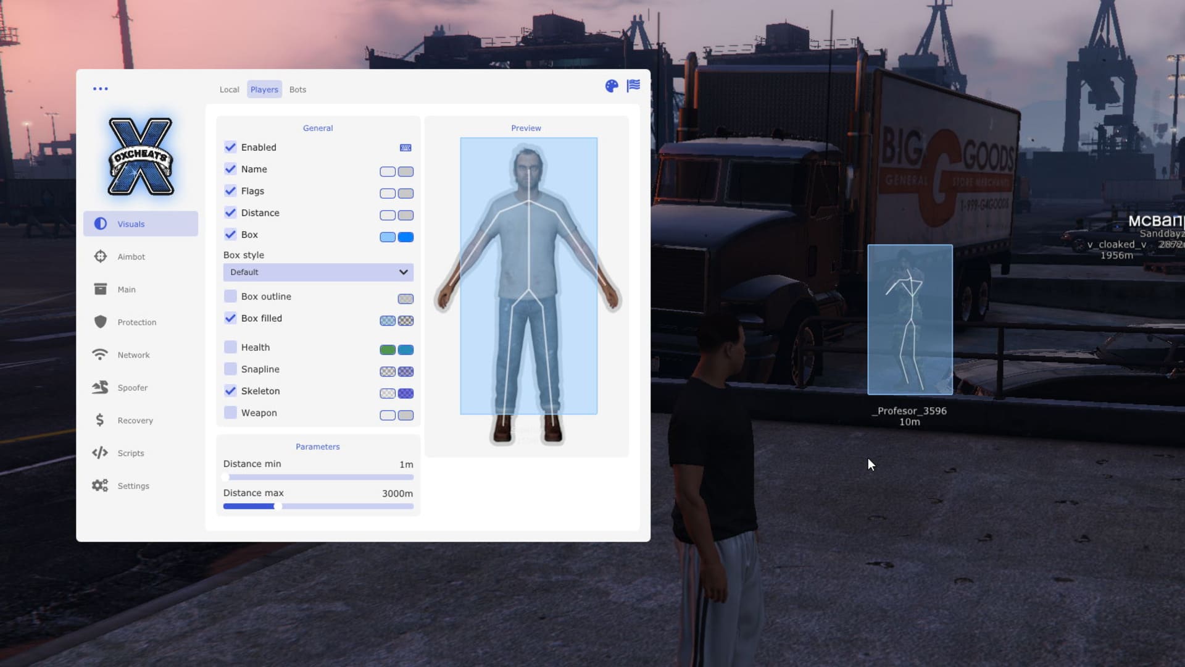Toggle the Flags checkbox
This screenshot has height=667, width=1185.
(230, 191)
